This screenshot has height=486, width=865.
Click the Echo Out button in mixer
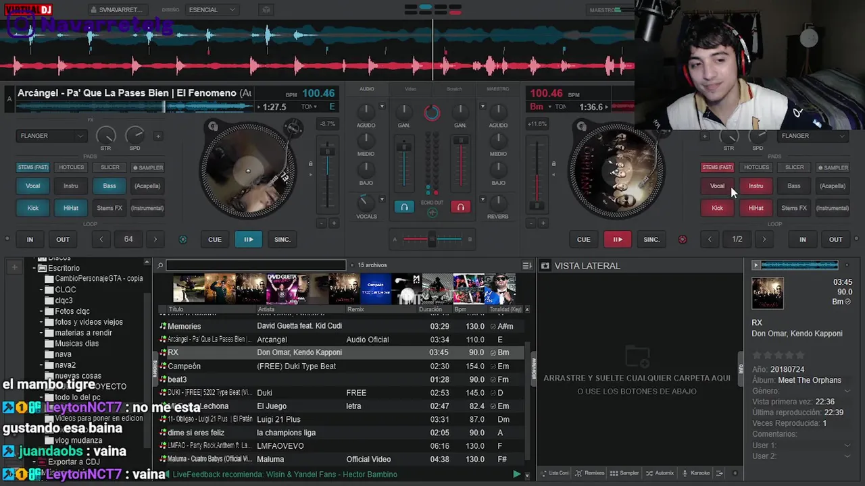click(432, 212)
